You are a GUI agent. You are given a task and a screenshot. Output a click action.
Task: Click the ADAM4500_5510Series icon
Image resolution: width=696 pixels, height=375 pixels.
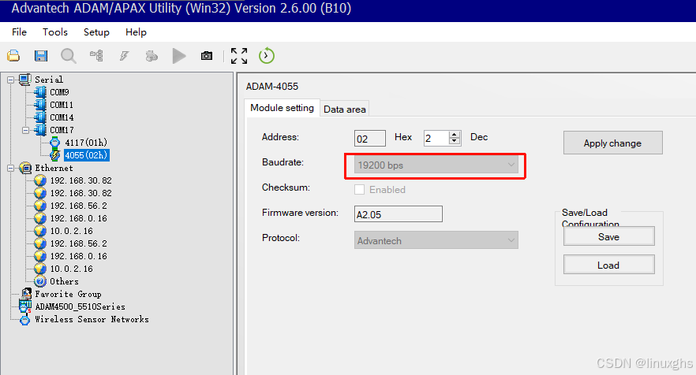[x=25, y=306]
